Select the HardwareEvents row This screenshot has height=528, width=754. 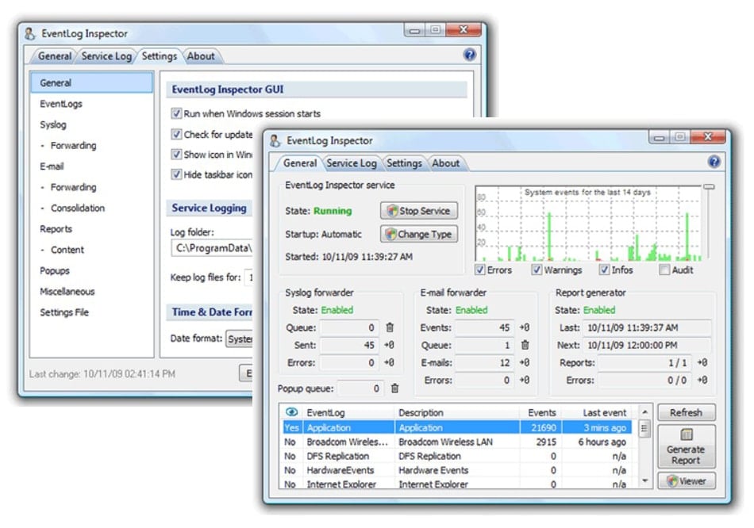click(457, 470)
